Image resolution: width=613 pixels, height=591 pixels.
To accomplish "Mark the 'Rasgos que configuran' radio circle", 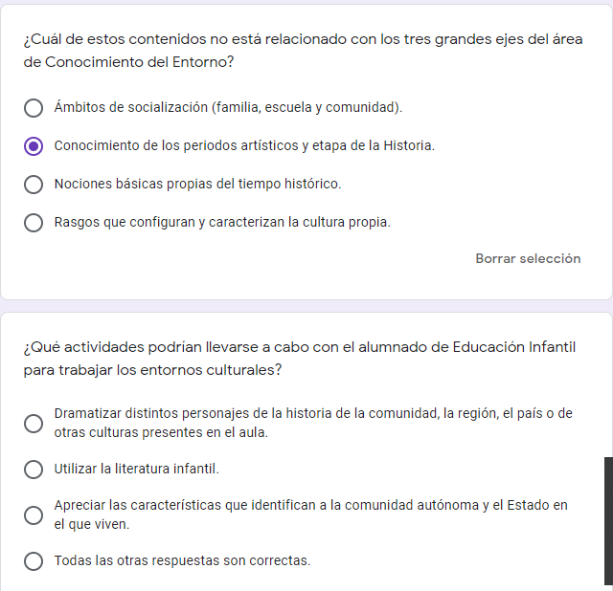I will [x=34, y=223].
